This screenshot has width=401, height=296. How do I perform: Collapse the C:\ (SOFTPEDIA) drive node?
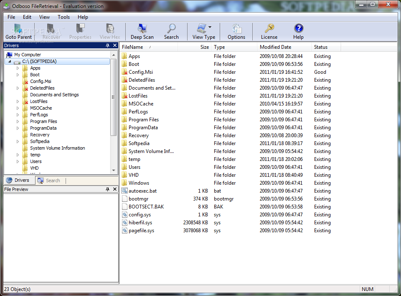pos(10,62)
